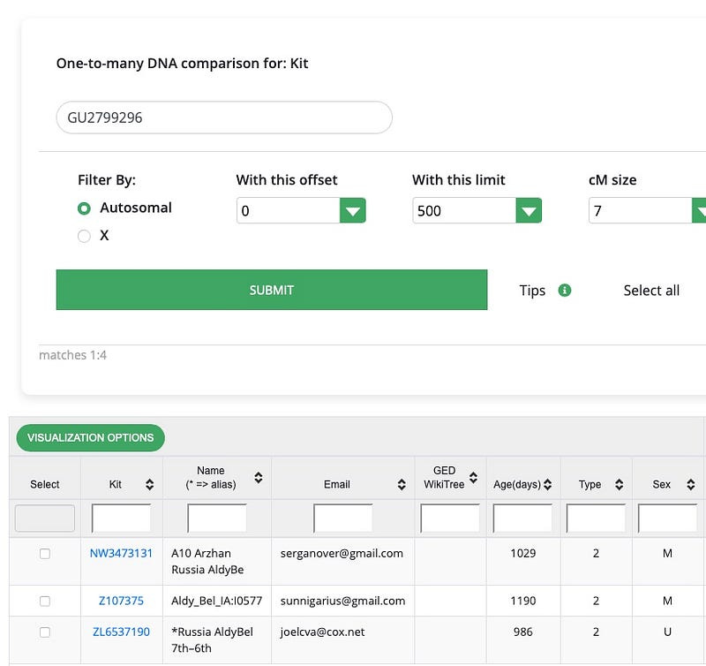Sort by Name column arrows
The width and height of the screenshot is (706, 666).
pyautogui.click(x=259, y=478)
